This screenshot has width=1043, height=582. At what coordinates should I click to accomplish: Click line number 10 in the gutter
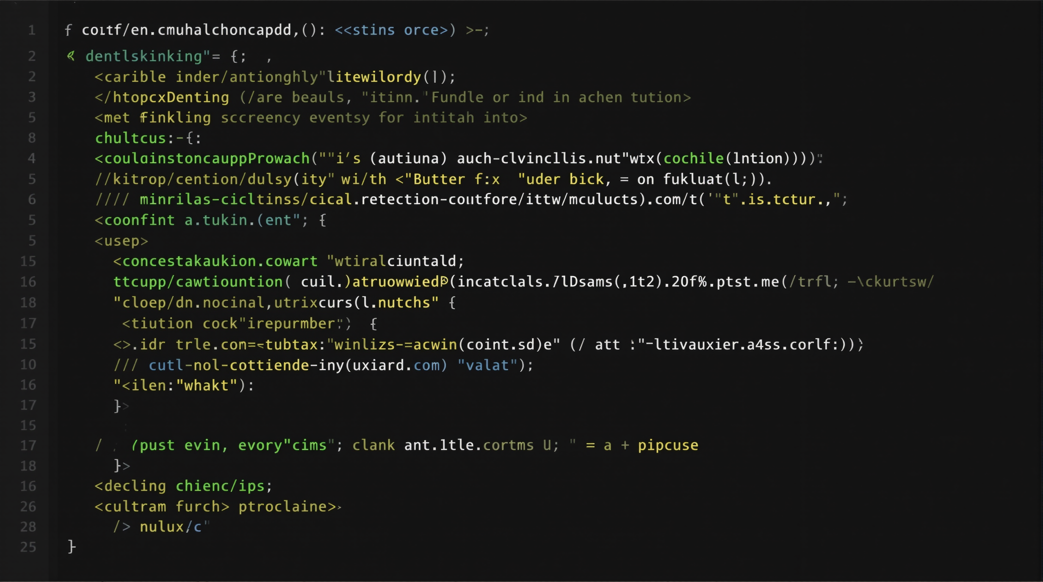coord(28,364)
